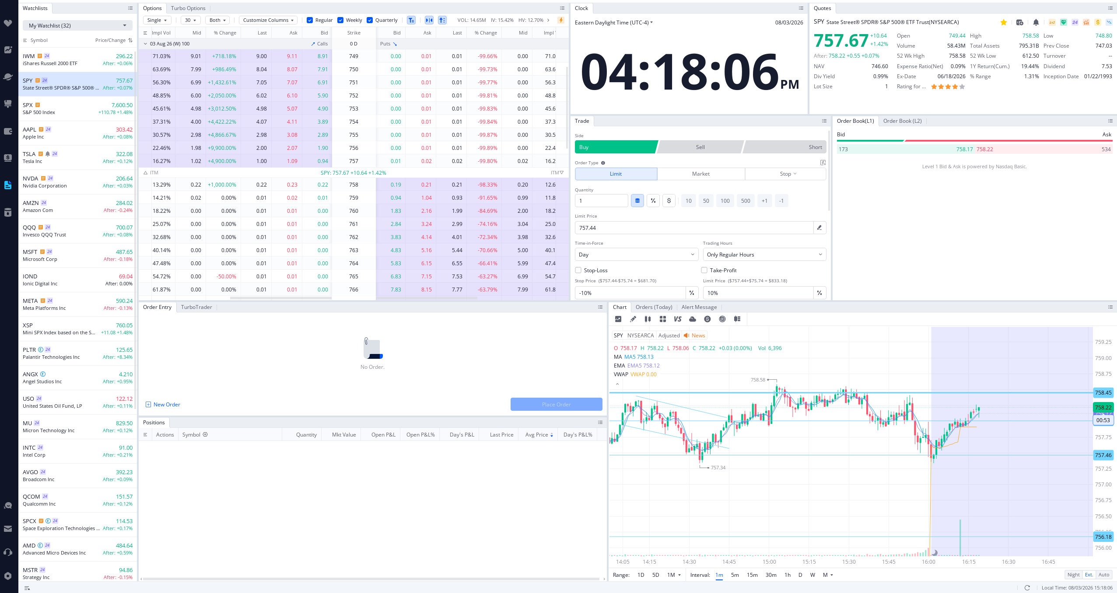Click the Options panel hamburger menu icon
This screenshot has height=593, width=1117.
(562, 8)
